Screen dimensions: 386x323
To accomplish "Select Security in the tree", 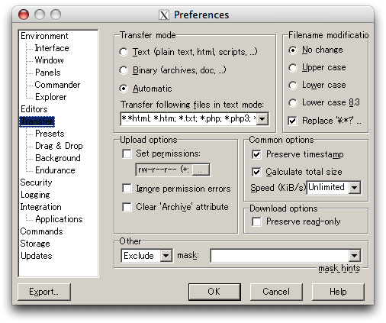I will pyautogui.click(x=36, y=182).
